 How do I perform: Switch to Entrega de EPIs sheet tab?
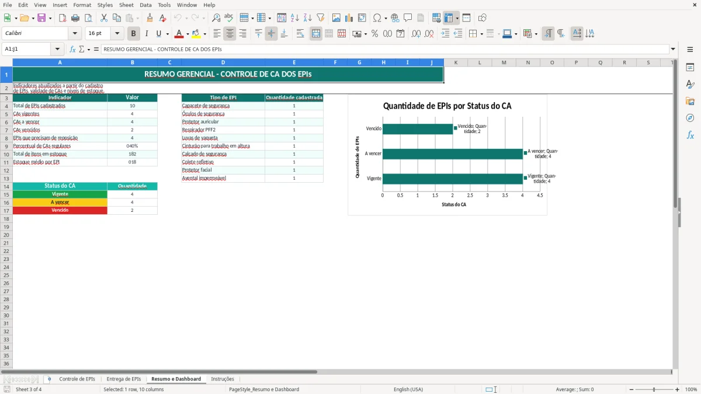[123, 379]
